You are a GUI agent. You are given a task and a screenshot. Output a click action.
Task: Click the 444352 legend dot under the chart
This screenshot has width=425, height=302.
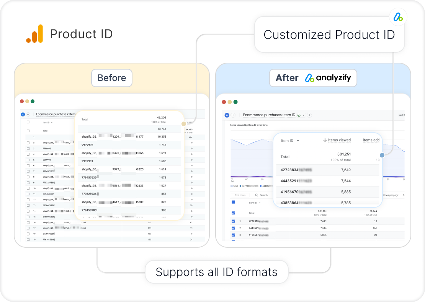(261, 186)
